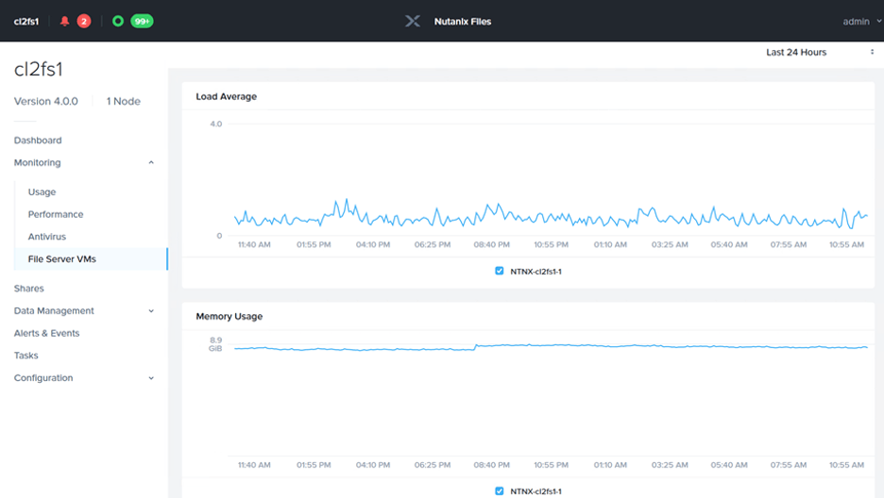
Task: Click the red alerts bell icon
Action: 65,22
